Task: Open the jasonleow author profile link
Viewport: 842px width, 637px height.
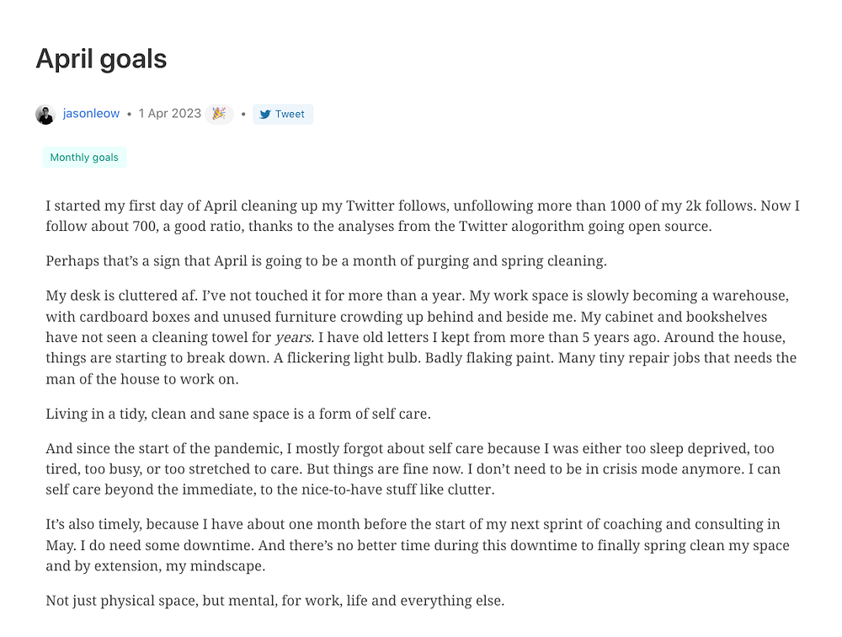Action: point(91,114)
